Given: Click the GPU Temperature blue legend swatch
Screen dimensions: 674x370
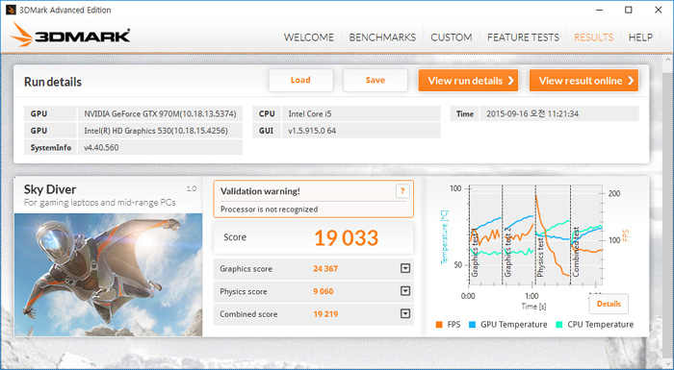Looking at the screenshot, I should [x=472, y=325].
